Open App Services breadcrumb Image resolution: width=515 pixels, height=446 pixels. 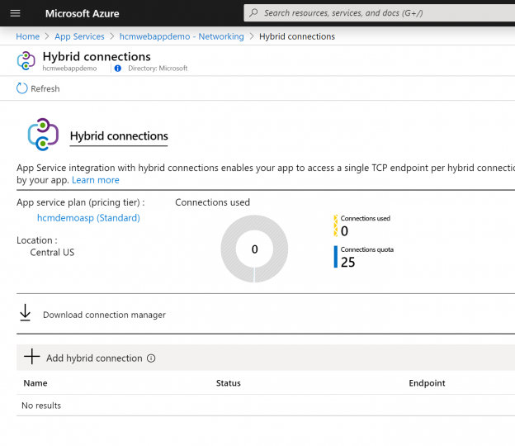point(79,36)
